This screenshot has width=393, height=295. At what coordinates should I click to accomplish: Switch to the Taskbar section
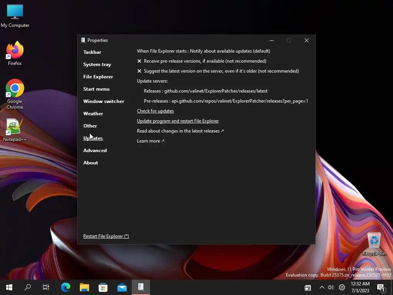(x=92, y=52)
